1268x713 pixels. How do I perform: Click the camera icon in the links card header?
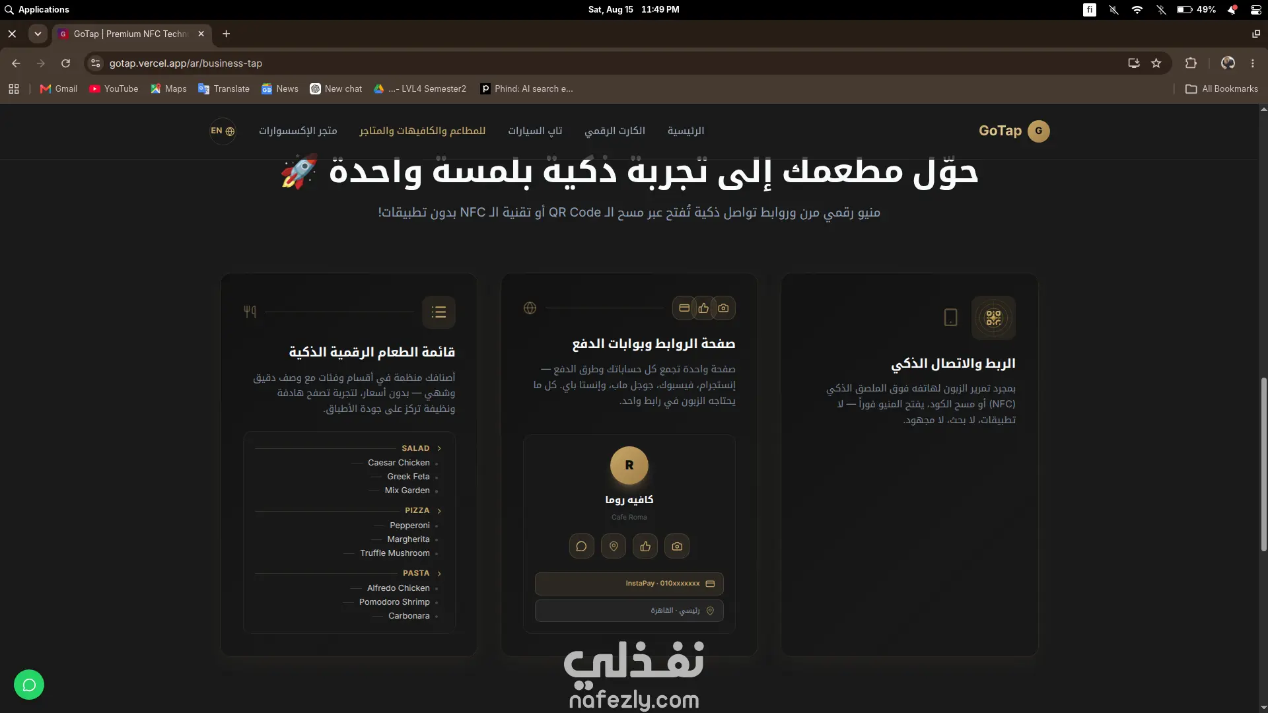click(723, 308)
